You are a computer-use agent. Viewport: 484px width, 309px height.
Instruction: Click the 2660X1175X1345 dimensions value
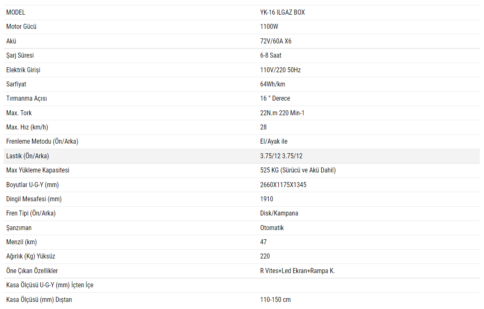tap(283, 185)
